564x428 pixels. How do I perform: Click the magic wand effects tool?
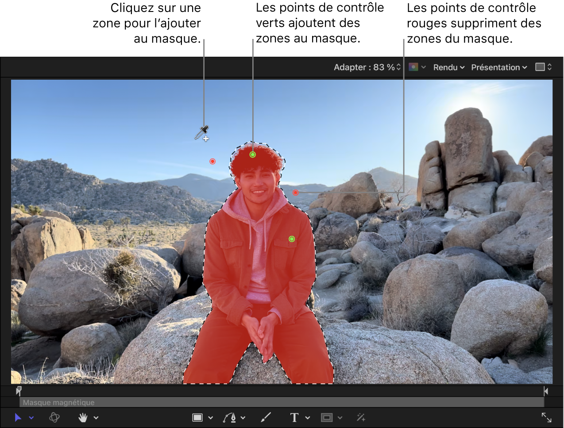(361, 417)
